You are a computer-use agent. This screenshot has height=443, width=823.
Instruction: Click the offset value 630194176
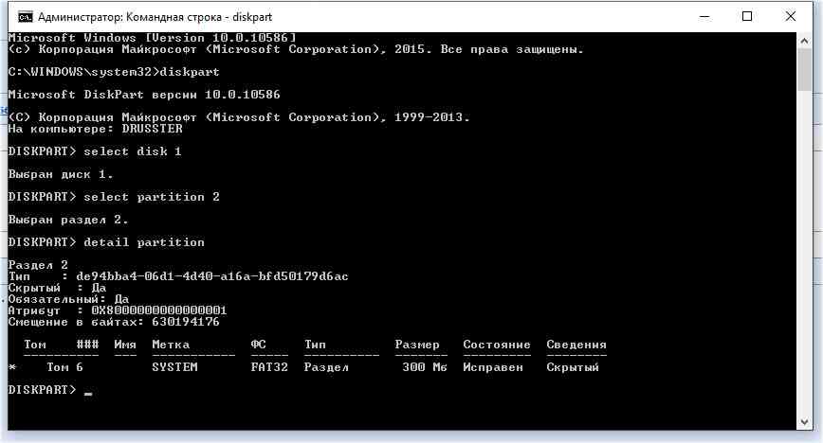(185, 322)
